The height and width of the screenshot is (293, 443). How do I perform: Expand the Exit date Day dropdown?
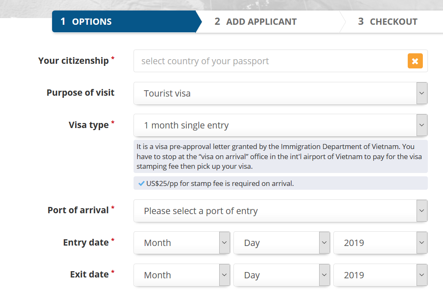(x=276, y=275)
